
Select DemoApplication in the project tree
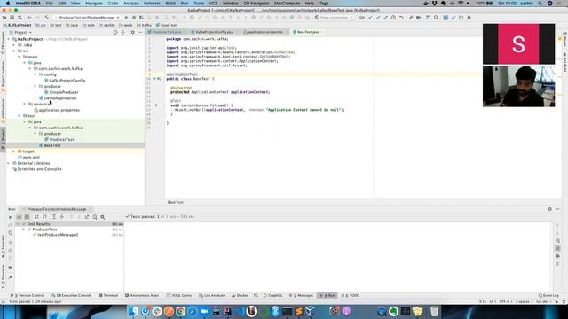pyautogui.click(x=60, y=98)
